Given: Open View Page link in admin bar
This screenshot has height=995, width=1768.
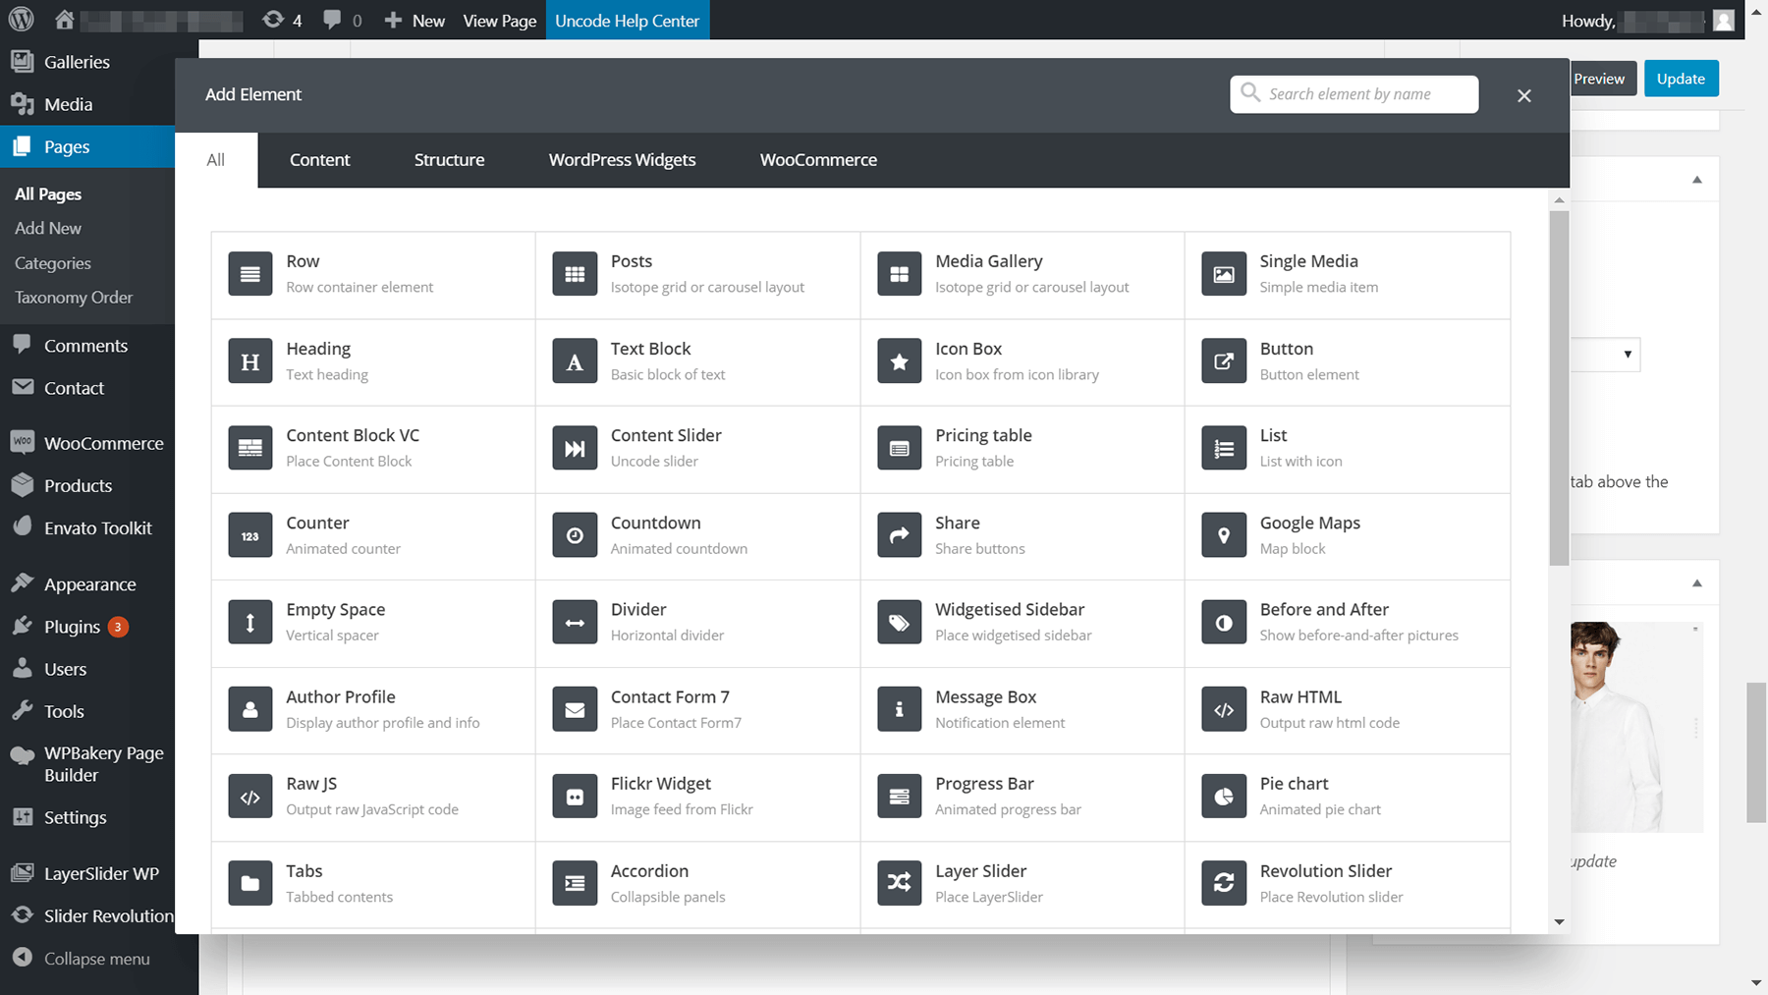Looking at the screenshot, I should [499, 21].
